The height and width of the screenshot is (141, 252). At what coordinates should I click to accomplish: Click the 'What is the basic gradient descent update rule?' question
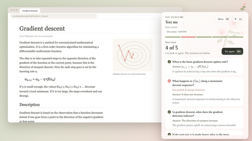(x=200, y=62)
